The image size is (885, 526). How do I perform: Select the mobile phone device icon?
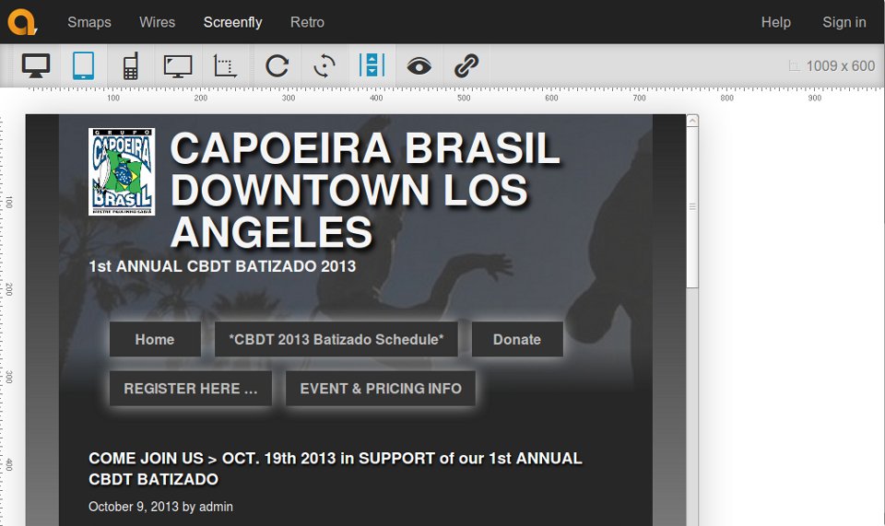pos(130,66)
